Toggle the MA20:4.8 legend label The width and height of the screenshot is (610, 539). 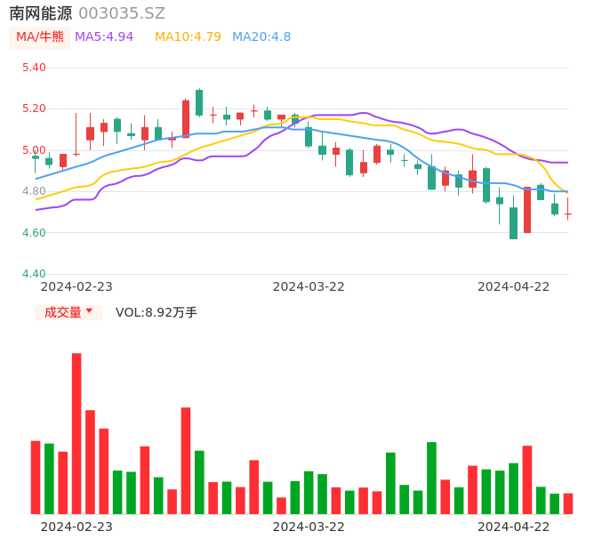(261, 37)
